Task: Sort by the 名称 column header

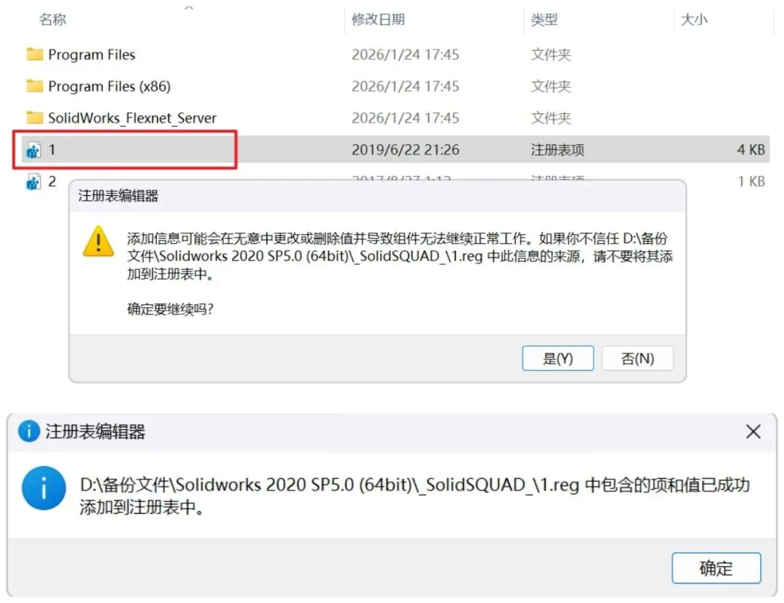Action: 53,20
